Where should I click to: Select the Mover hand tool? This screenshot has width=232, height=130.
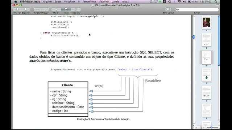[56, 10]
